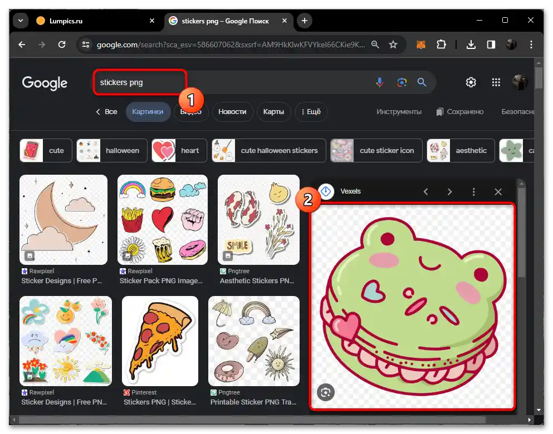Search inside image with Lens icon on frog
553x434 pixels.
(x=326, y=392)
